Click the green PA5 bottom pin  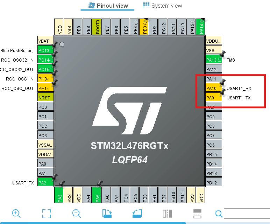pos(97,195)
